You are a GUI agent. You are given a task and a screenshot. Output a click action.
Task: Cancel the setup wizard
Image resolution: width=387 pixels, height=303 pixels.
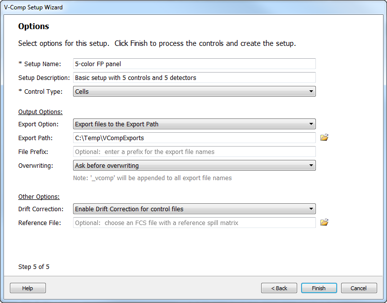pos(358,288)
